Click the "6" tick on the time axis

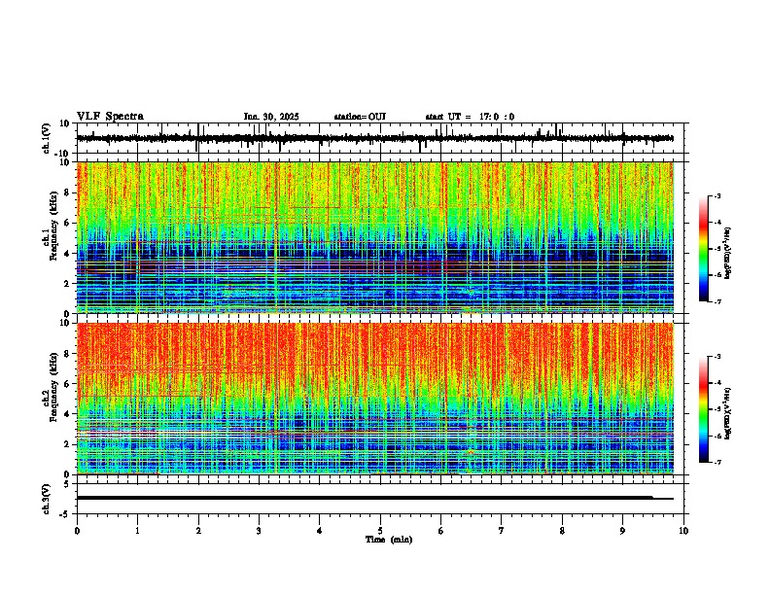click(x=441, y=531)
